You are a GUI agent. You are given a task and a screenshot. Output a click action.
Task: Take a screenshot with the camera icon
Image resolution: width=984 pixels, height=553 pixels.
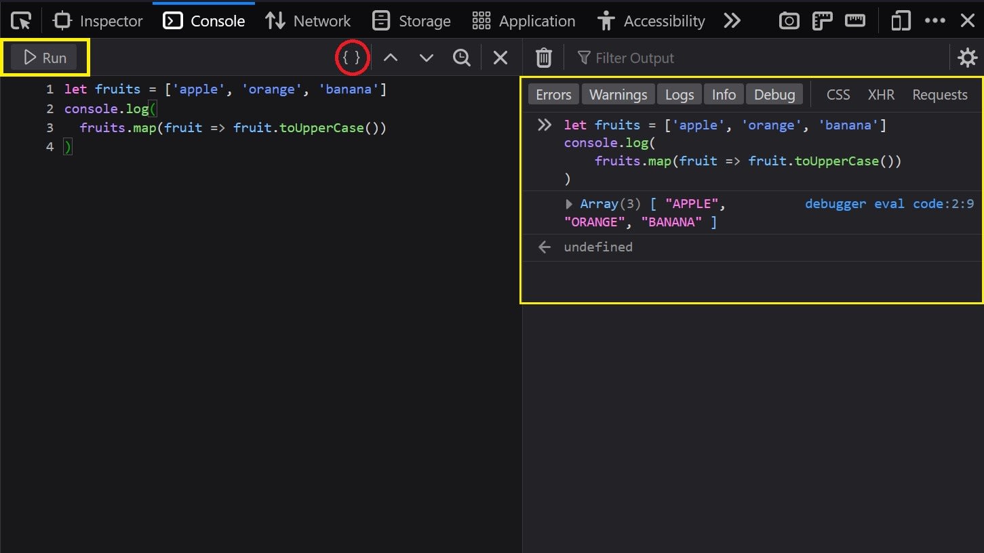[x=789, y=20]
